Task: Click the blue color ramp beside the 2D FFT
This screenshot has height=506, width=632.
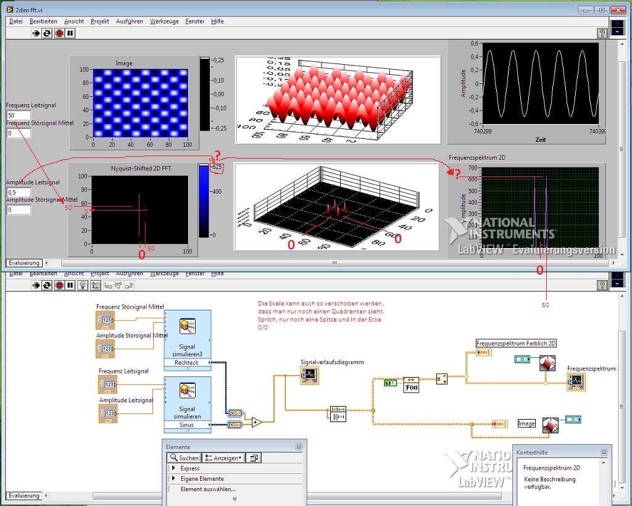Action: coord(204,201)
